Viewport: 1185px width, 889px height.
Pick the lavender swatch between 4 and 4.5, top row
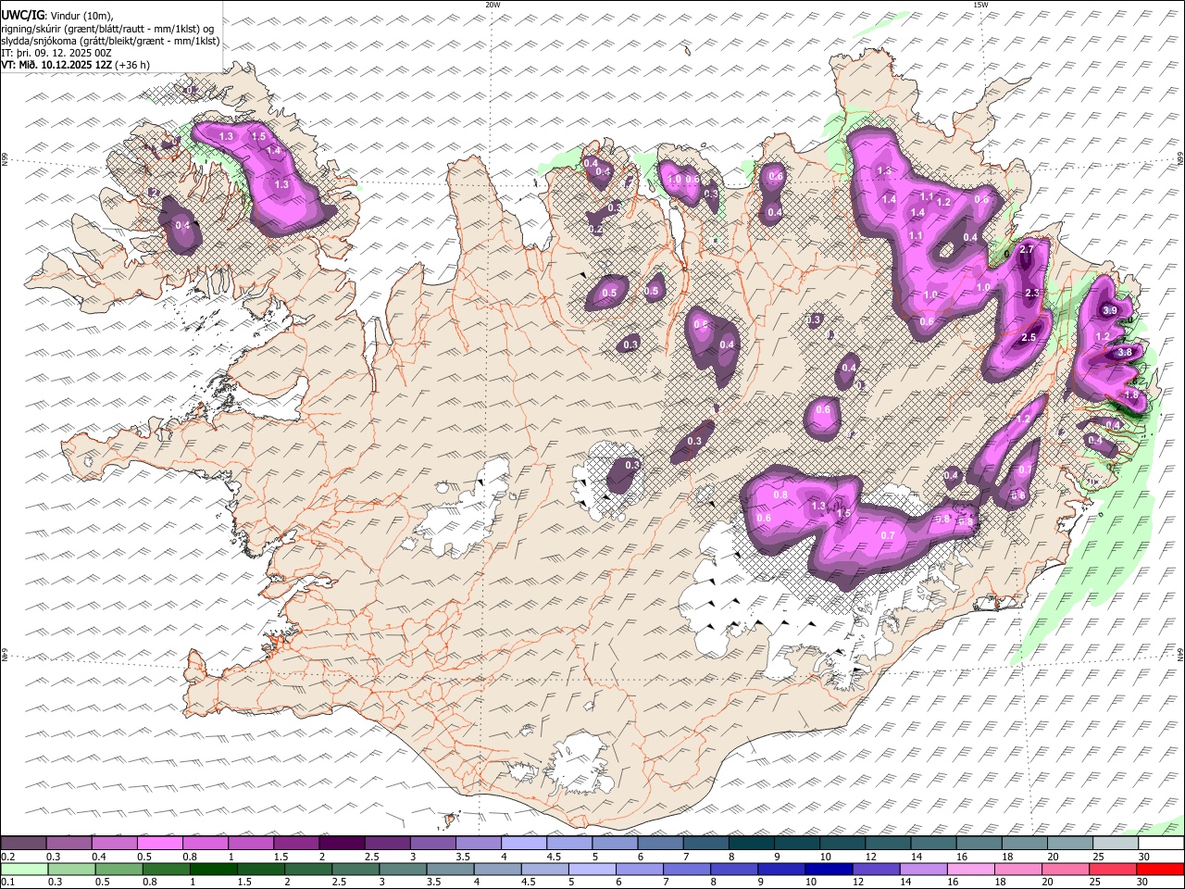coord(523,843)
